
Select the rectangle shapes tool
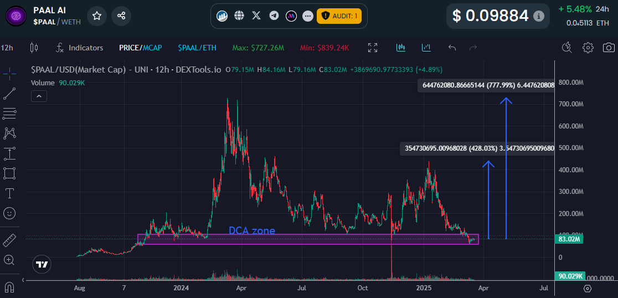[9, 173]
